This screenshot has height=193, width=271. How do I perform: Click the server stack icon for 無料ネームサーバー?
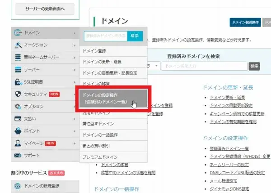[18, 57]
